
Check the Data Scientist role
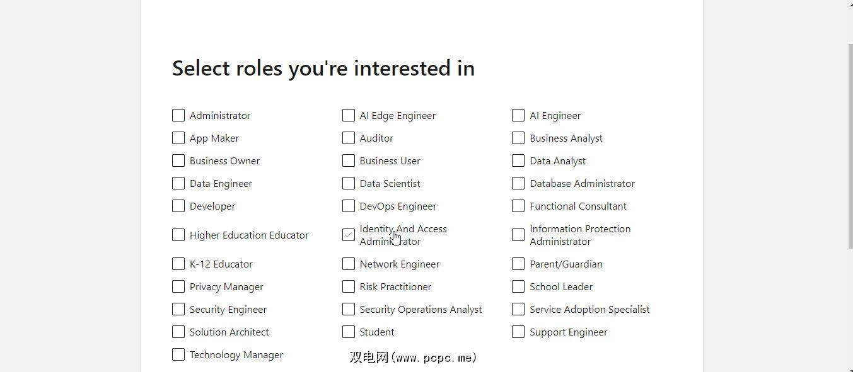(349, 183)
